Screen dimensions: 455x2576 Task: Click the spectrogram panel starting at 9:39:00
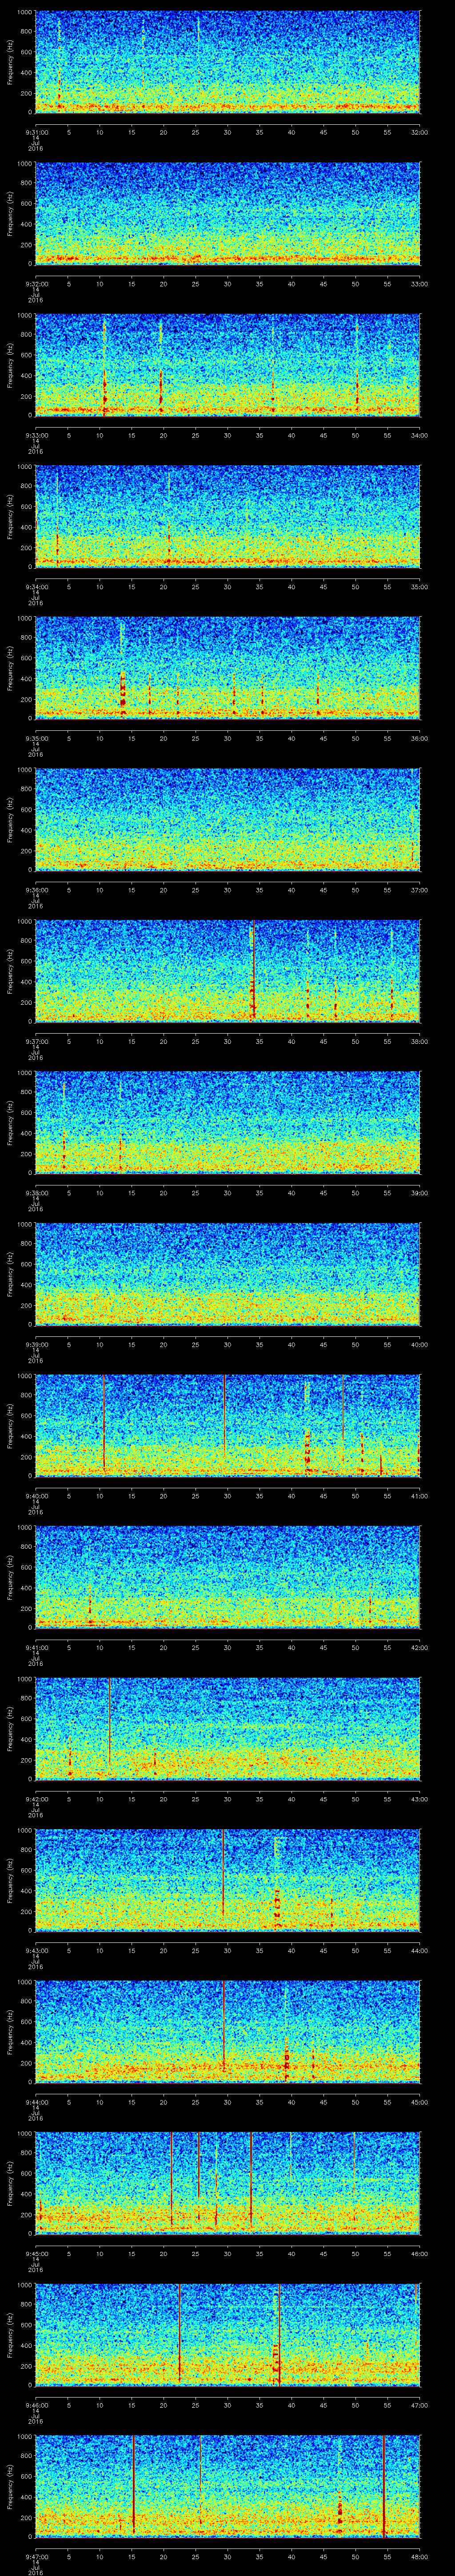[227, 1273]
